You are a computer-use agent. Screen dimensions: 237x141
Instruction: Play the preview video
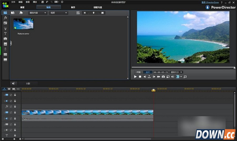tap(135, 77)
